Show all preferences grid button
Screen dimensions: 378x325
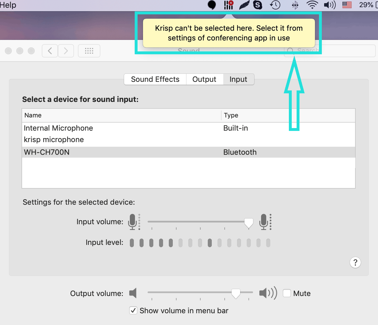click(89, 51)
